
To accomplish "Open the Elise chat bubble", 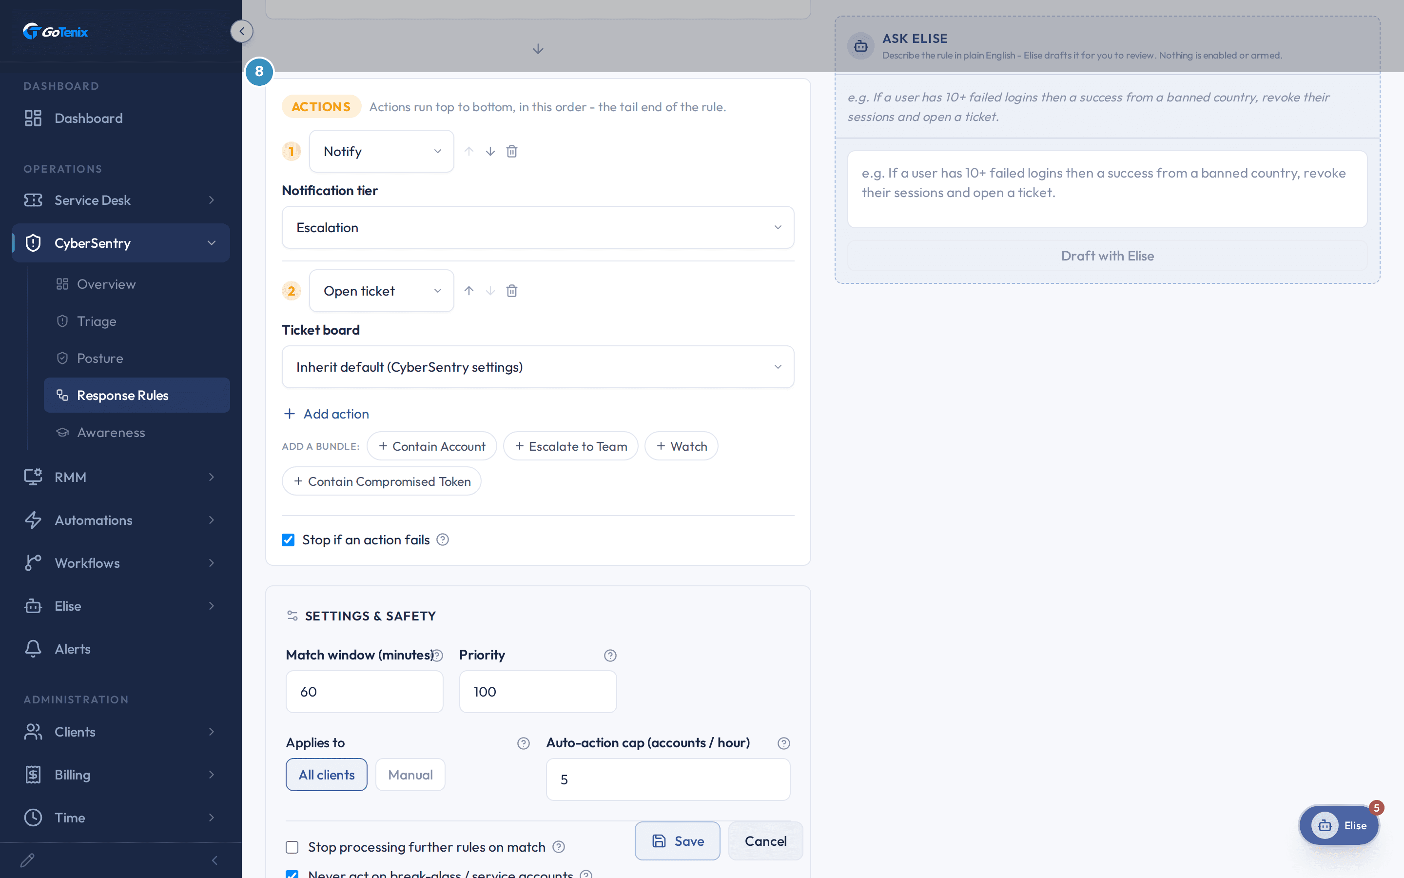I will (x=1339, y=825).
